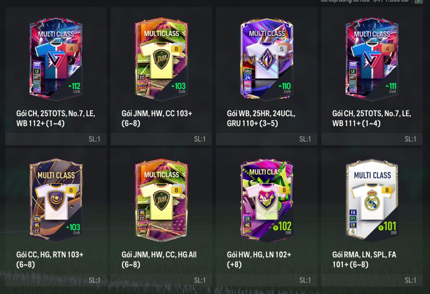This screenshot has width=430, height=294.
Task: Click the 102 OVR upgrade arrow icon
Action: coord(275,227)
